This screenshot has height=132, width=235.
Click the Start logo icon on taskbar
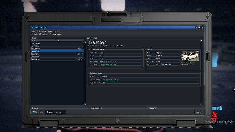click(34, 112)
